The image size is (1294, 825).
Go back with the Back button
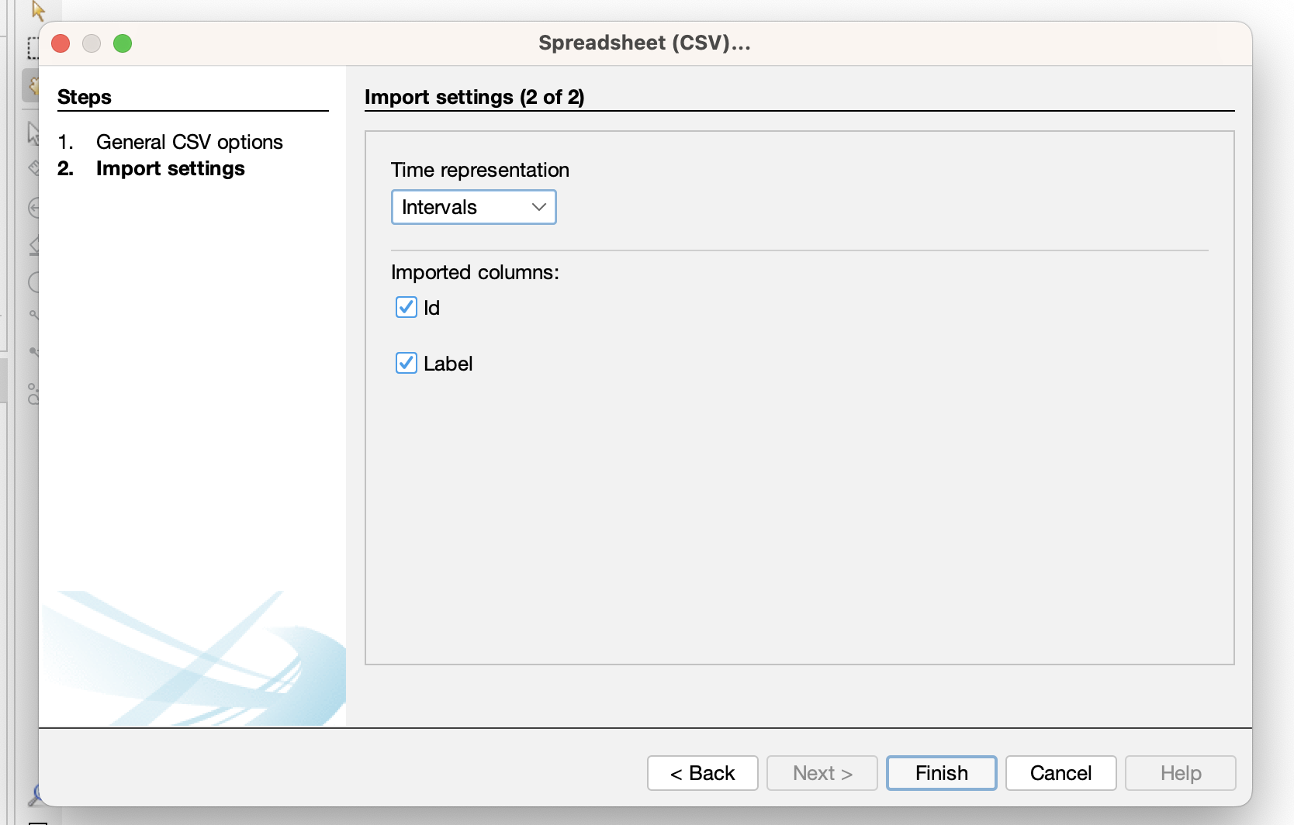tap(702, 773)
